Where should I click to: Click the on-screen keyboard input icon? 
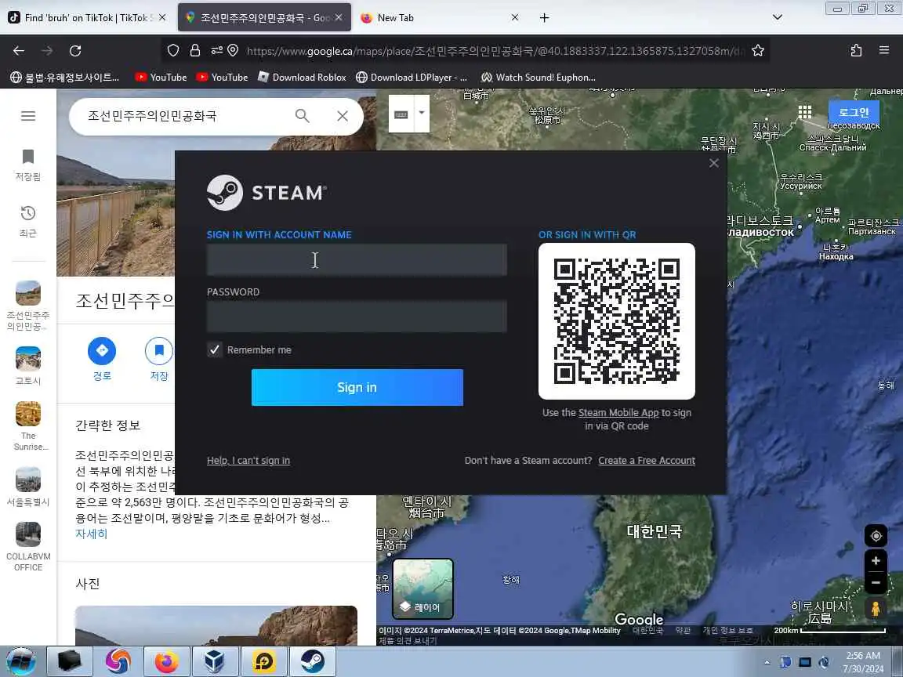click(401, 114)
